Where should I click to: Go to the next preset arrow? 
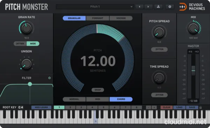point(148,7)
